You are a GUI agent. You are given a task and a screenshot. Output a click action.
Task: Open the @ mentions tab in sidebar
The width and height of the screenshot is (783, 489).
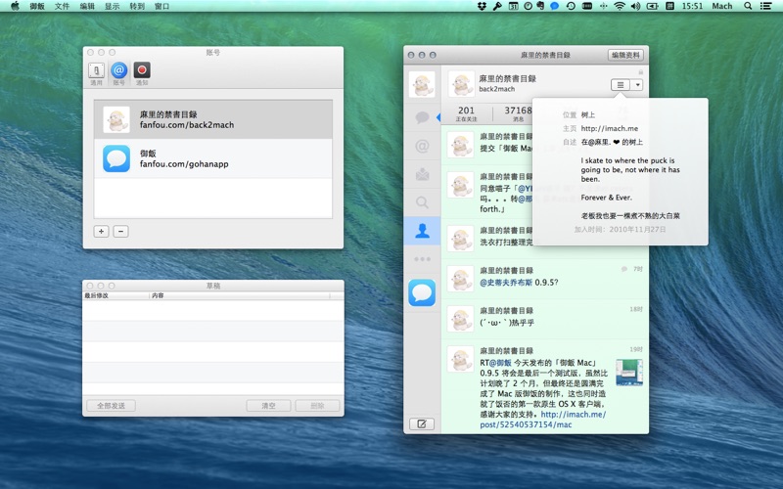click(422, 147)
